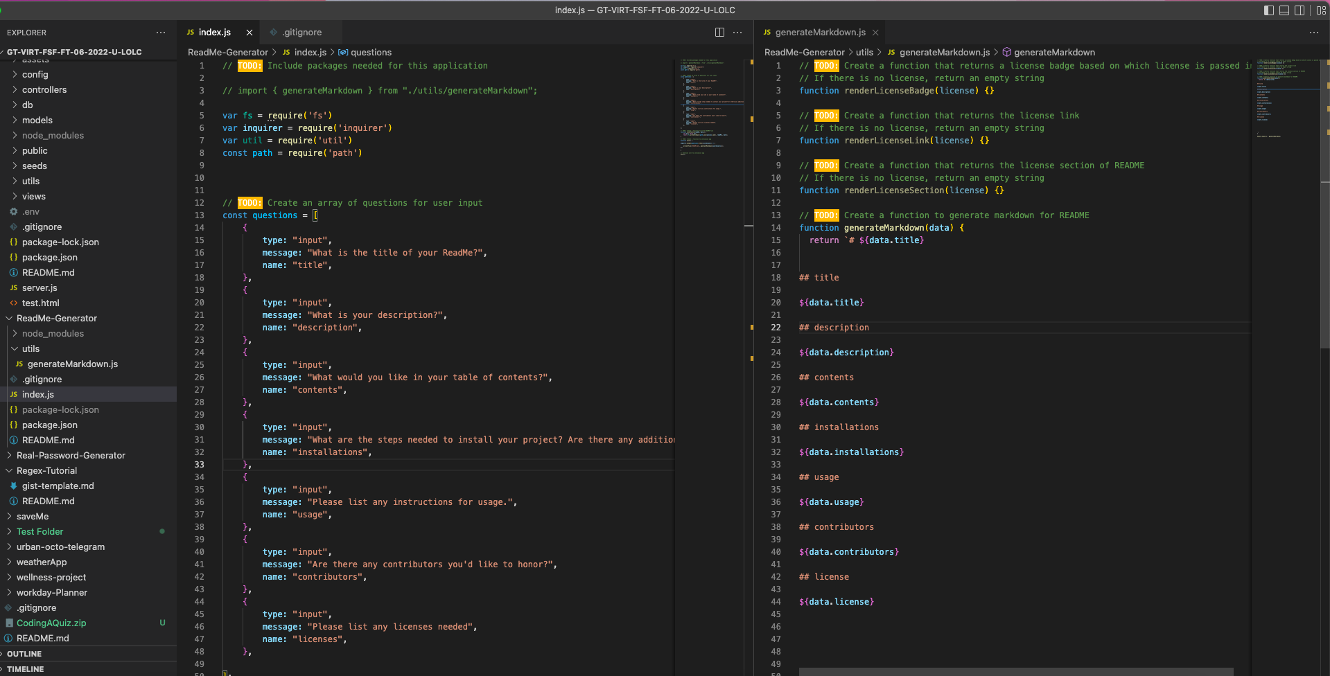Screen dimensions: 1330x676
Task: Toggle the bottom panel visibility
Action: point(1284,10)
